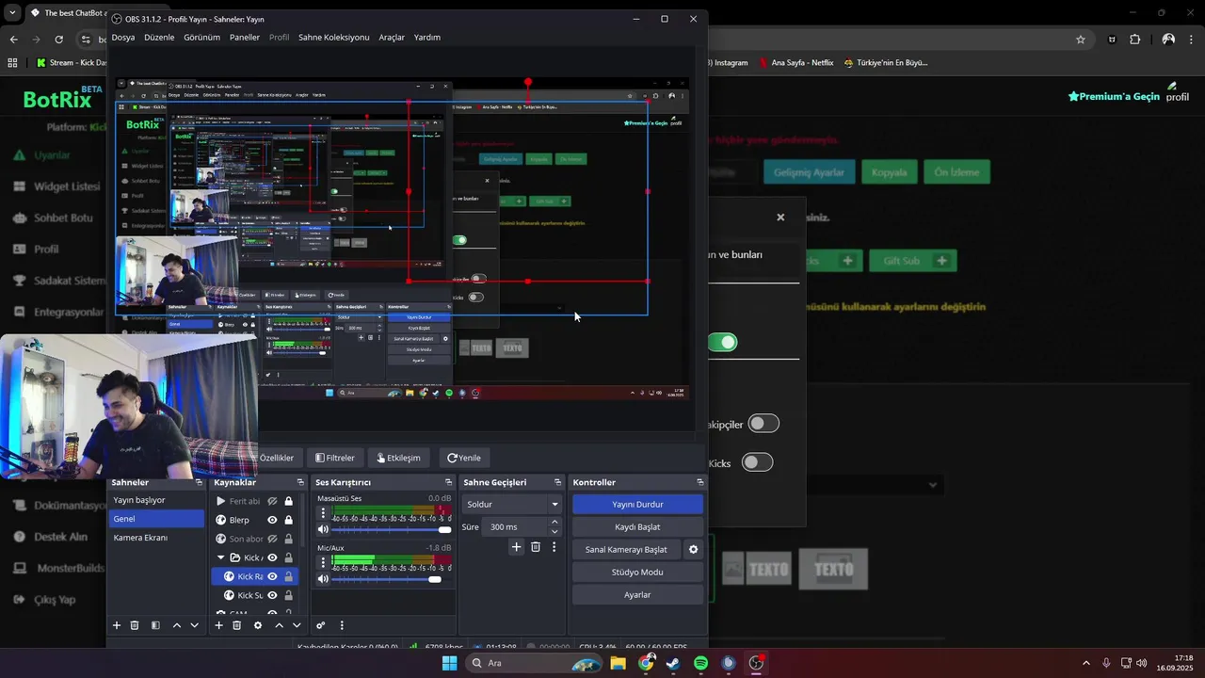
Task: Open the Paneller menu
Action: click(245, 38)
